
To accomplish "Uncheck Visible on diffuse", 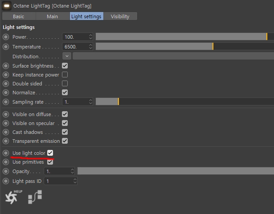I will [x=65, y=114].
